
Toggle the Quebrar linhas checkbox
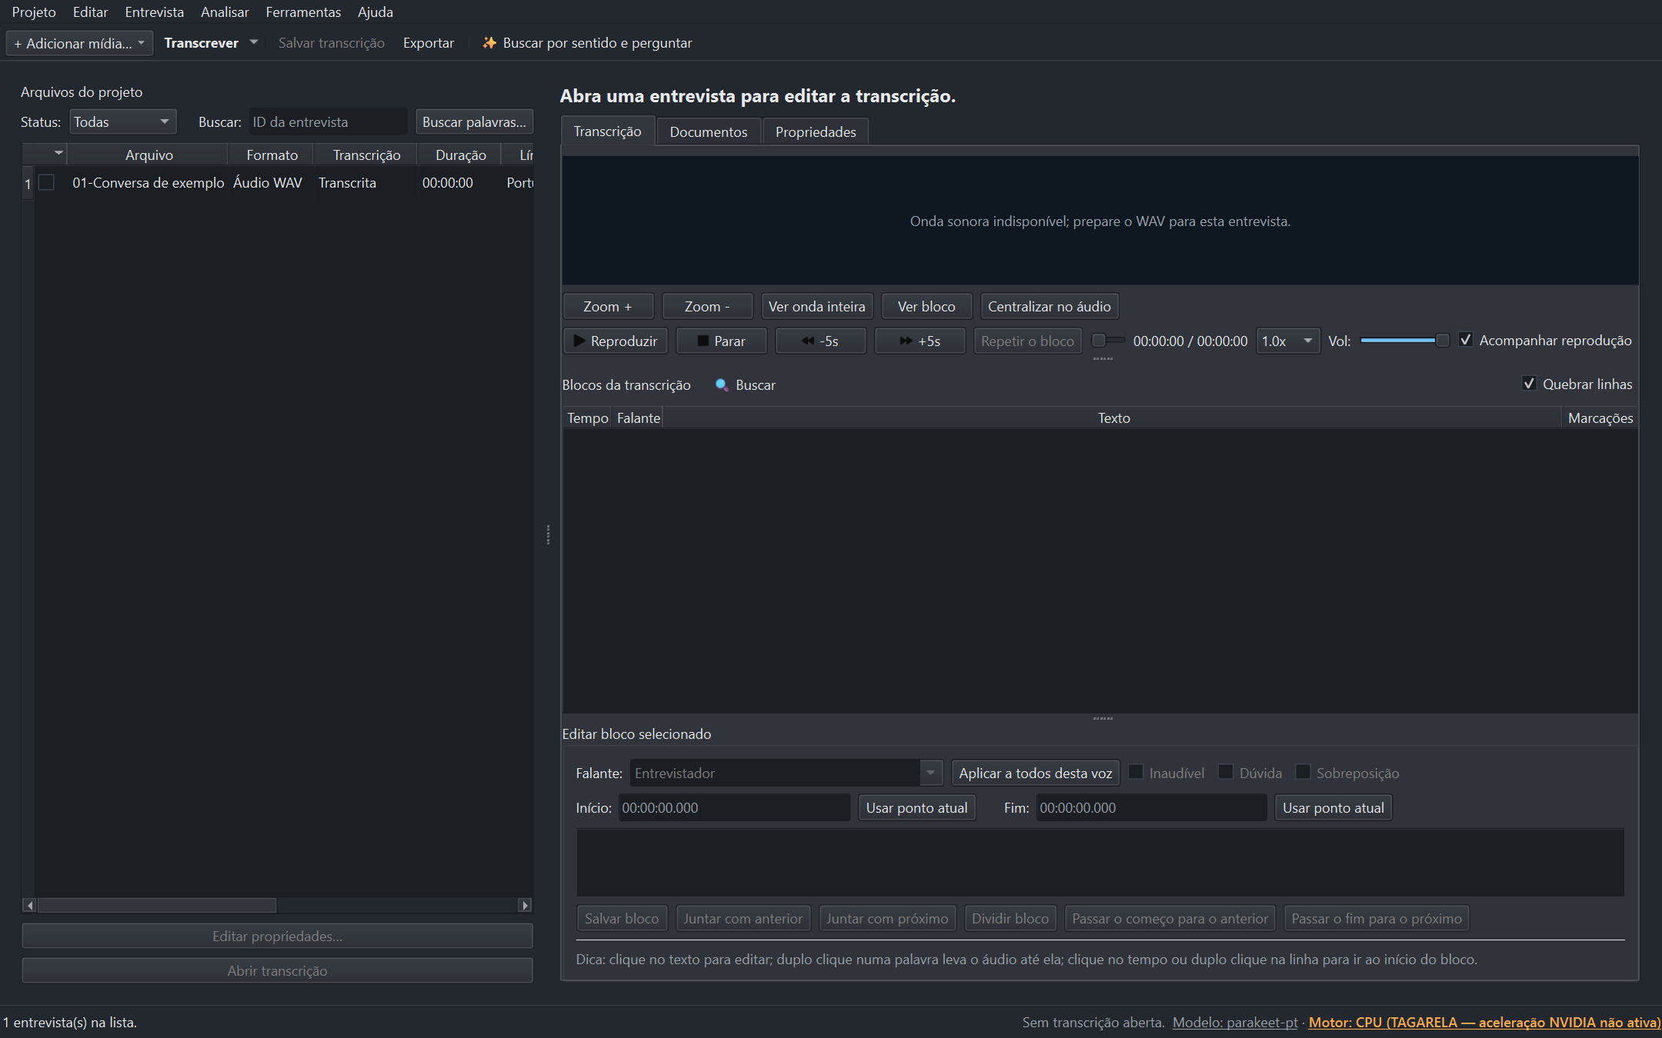tap(1529, 384)
